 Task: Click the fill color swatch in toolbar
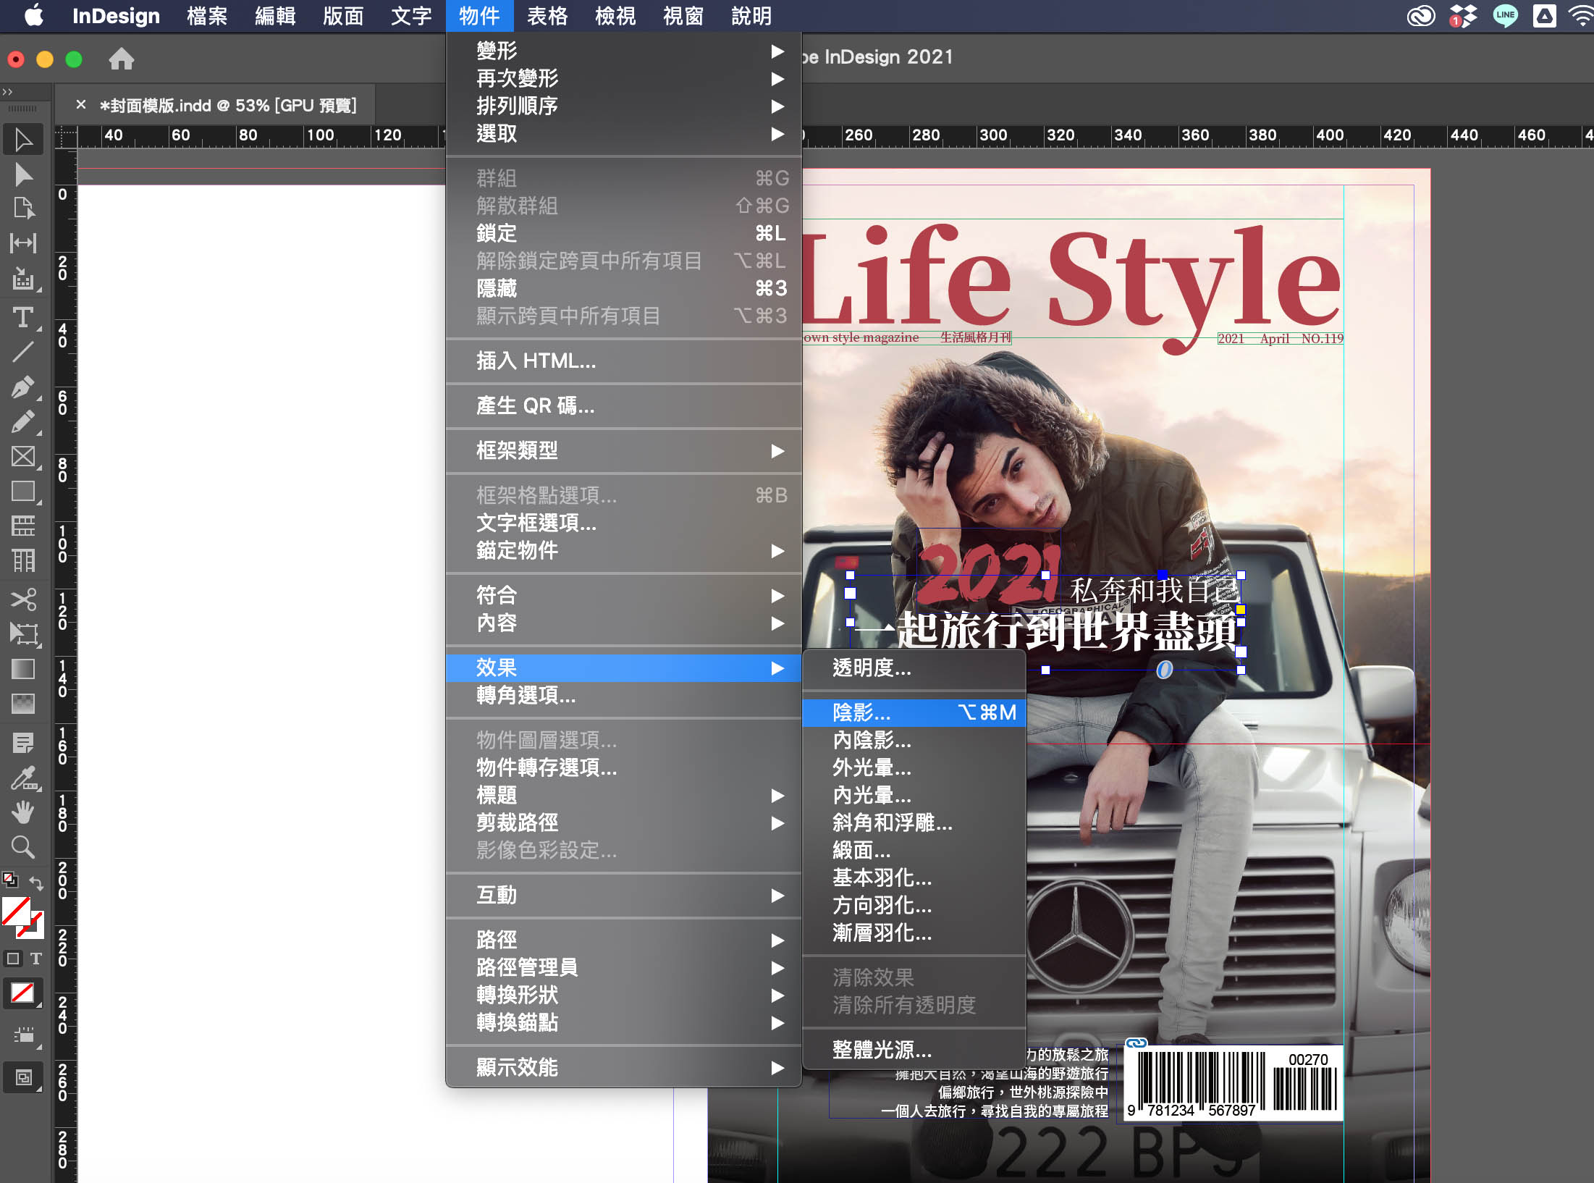[16, 912]
